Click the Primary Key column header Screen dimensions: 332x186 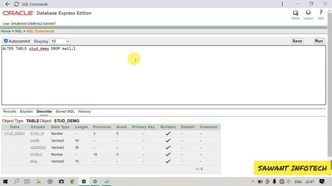pos(143,127)
